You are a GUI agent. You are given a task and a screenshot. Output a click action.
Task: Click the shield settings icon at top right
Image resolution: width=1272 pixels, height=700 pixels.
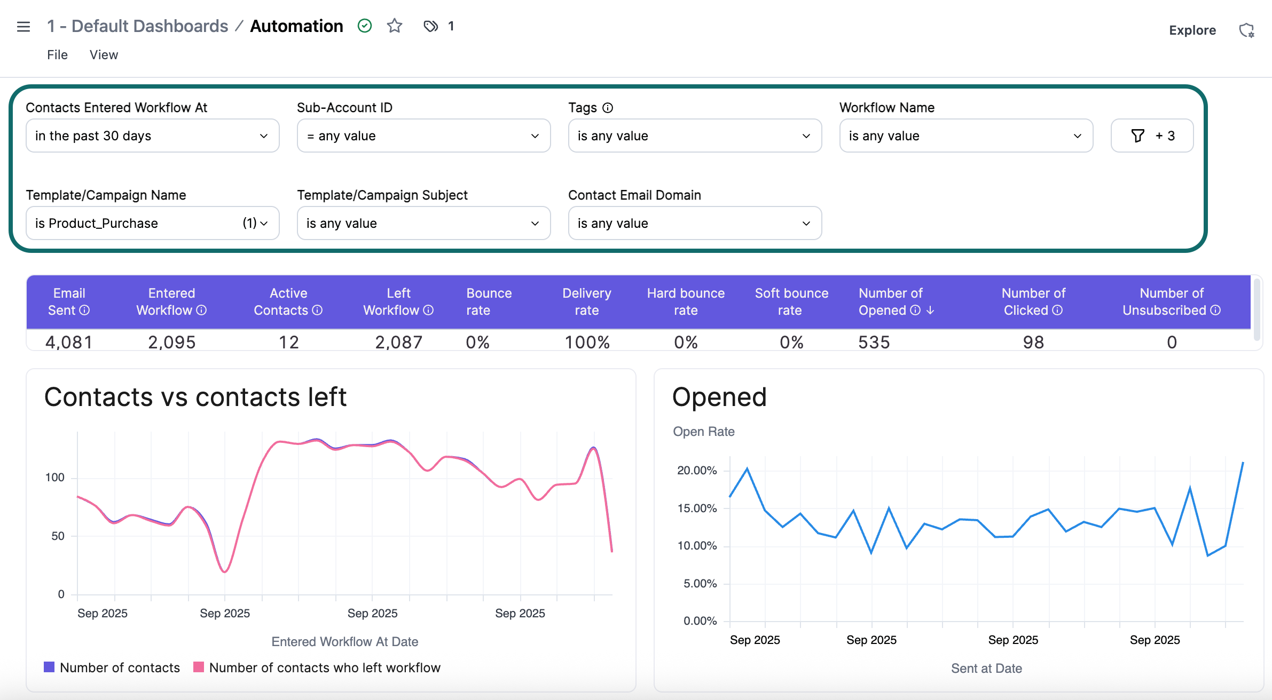click(1247, 30)
